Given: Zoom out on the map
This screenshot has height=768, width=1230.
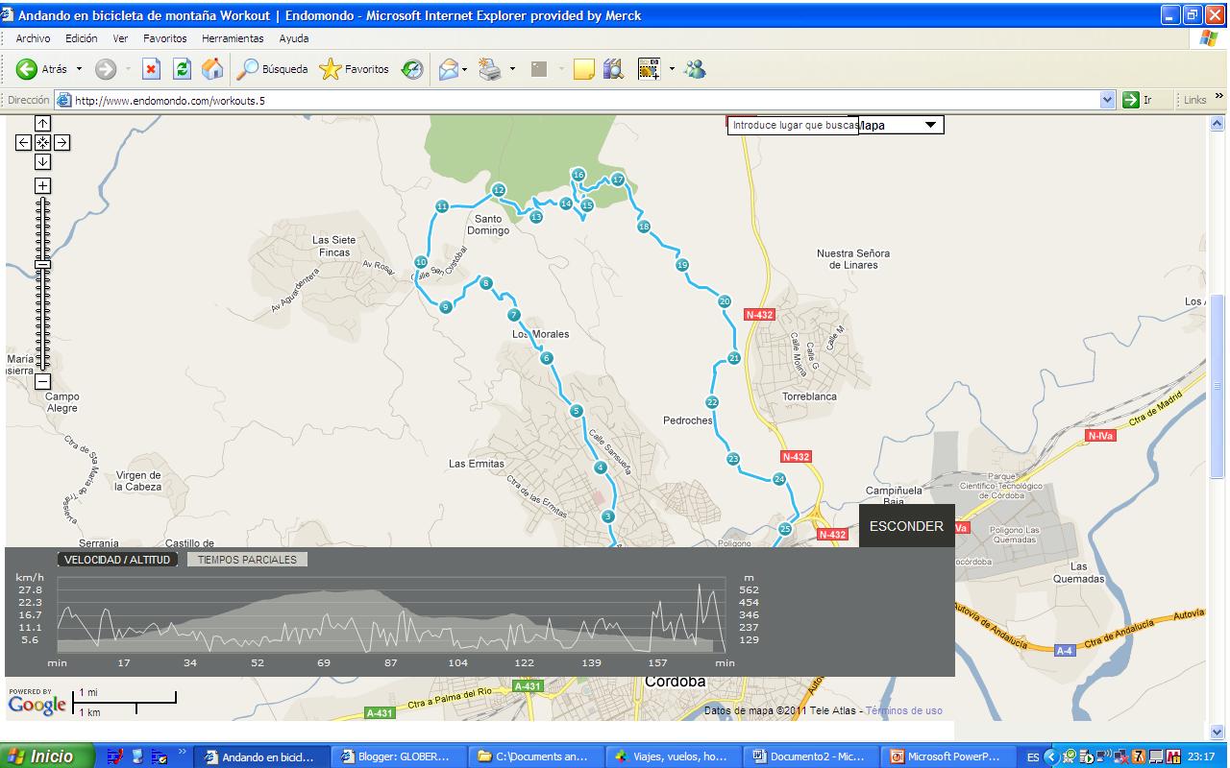Looking at the screenshot, I should coord(42,382).
